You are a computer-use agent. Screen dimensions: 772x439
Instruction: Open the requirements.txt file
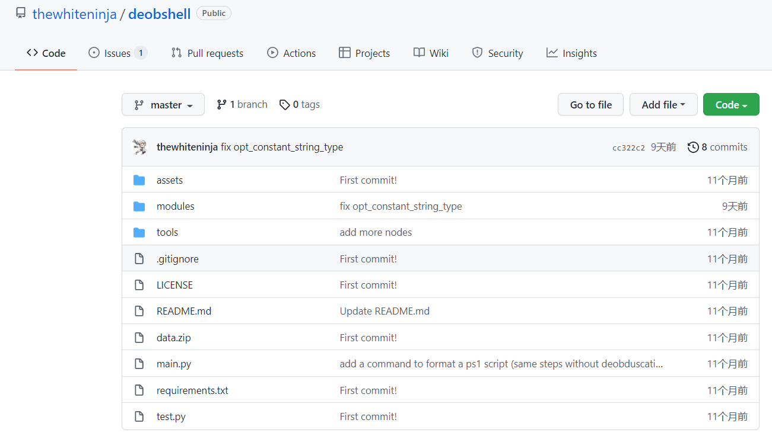192,390
